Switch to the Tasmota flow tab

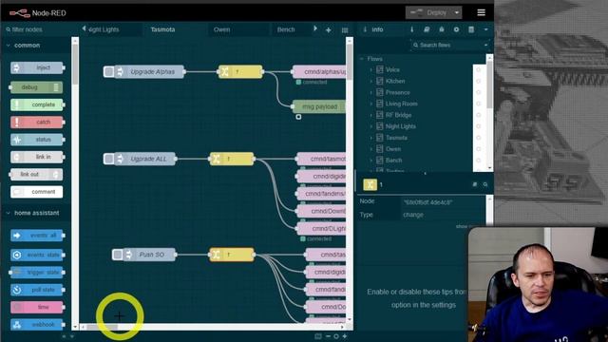point(162,29)
